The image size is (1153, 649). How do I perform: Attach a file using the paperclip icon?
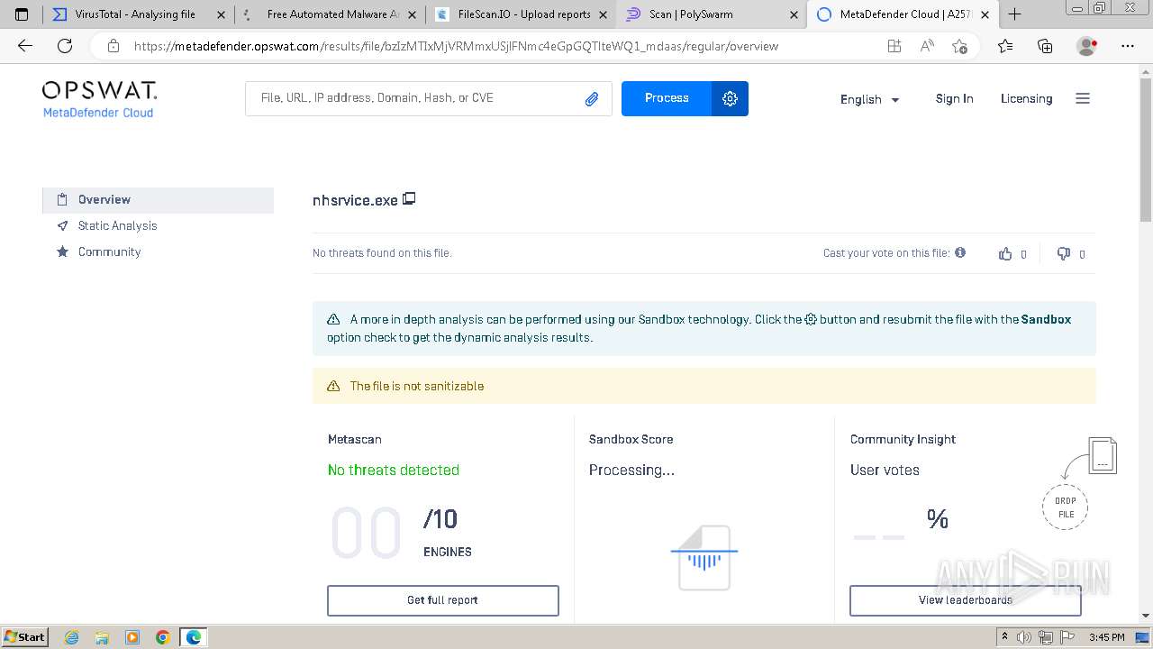592,99
